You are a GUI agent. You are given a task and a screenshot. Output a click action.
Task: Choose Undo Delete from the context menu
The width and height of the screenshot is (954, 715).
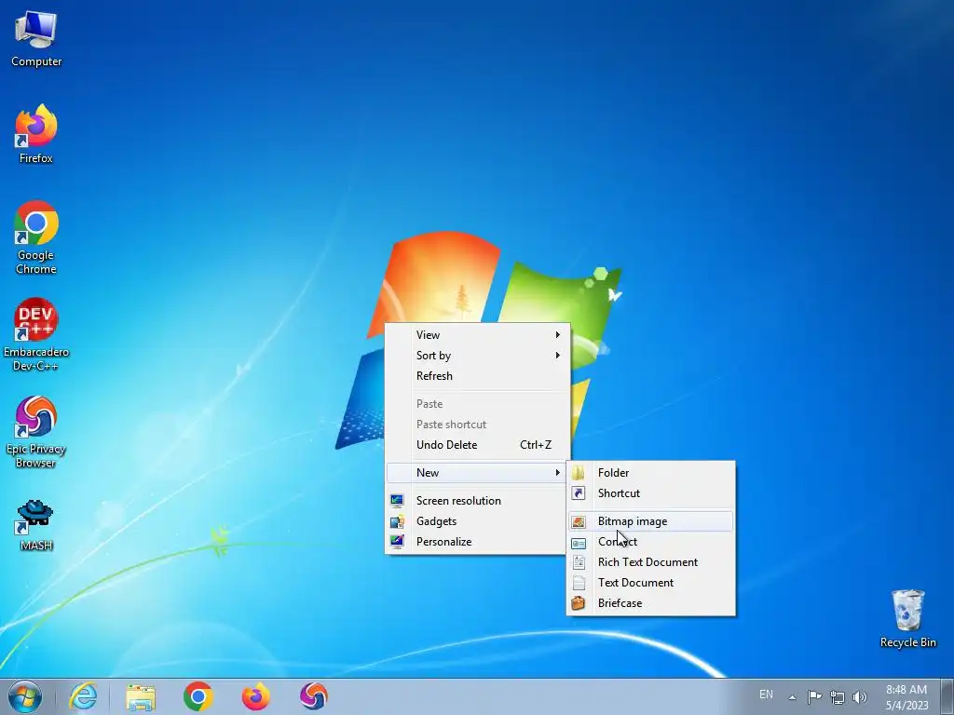pos(478,445)
